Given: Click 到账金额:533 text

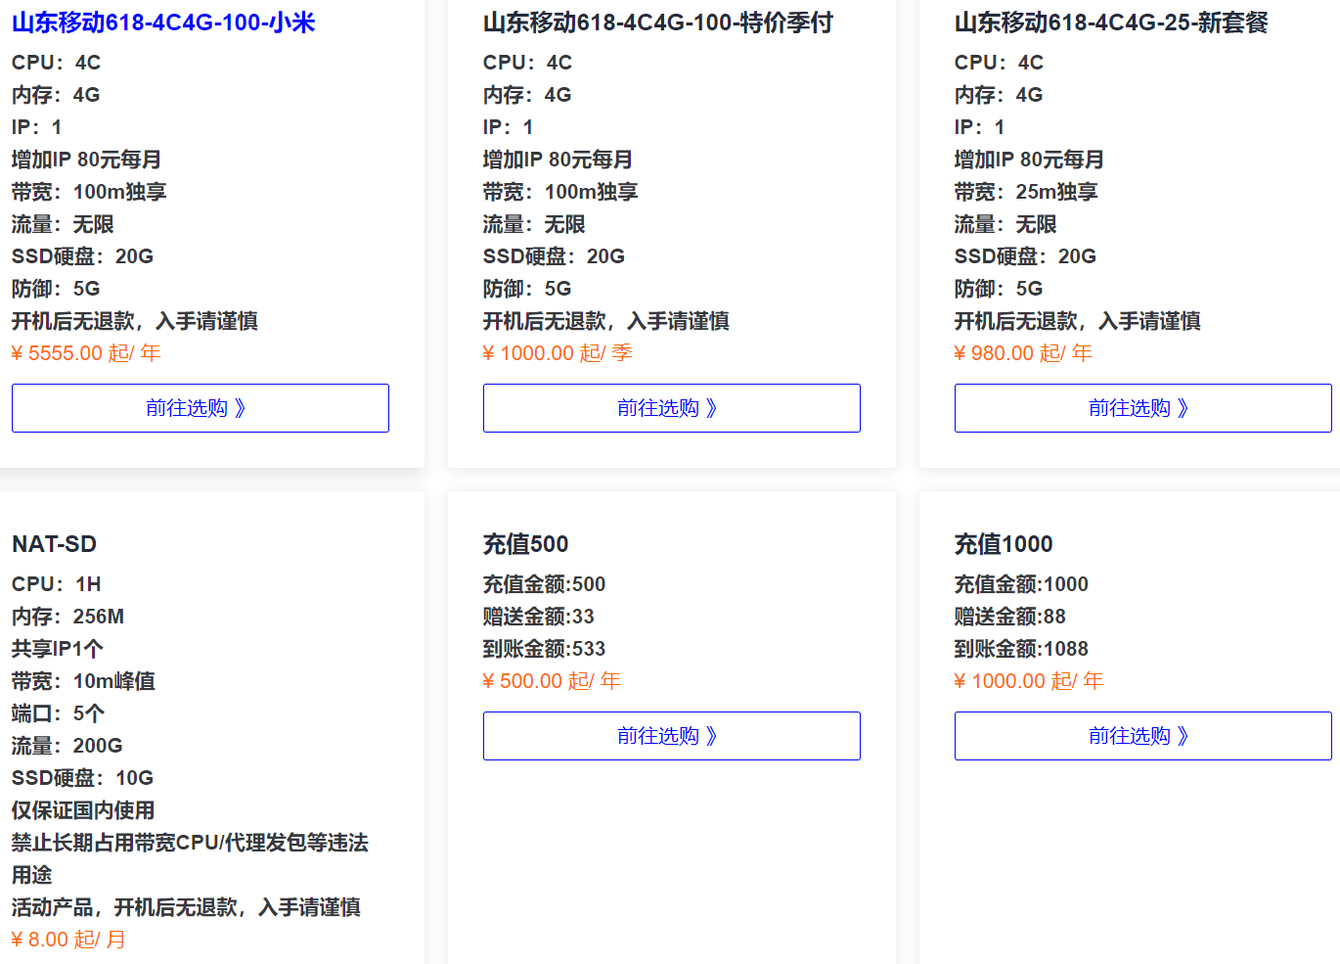Looking at the screenshot, I should pos(544,649).
